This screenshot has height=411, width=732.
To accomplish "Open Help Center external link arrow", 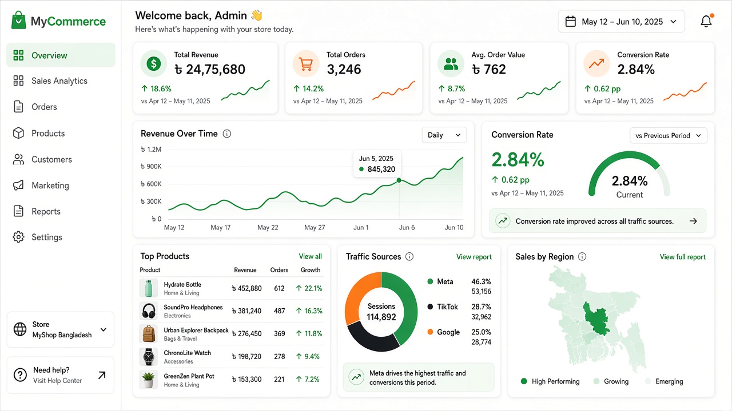I will (102, 375).
